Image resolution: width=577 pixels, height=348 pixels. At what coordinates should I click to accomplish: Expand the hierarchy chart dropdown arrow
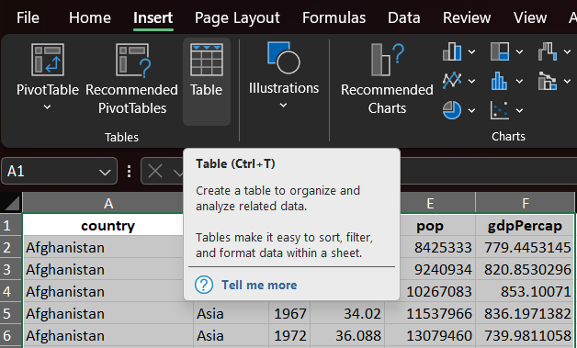(x=519, y=51)
